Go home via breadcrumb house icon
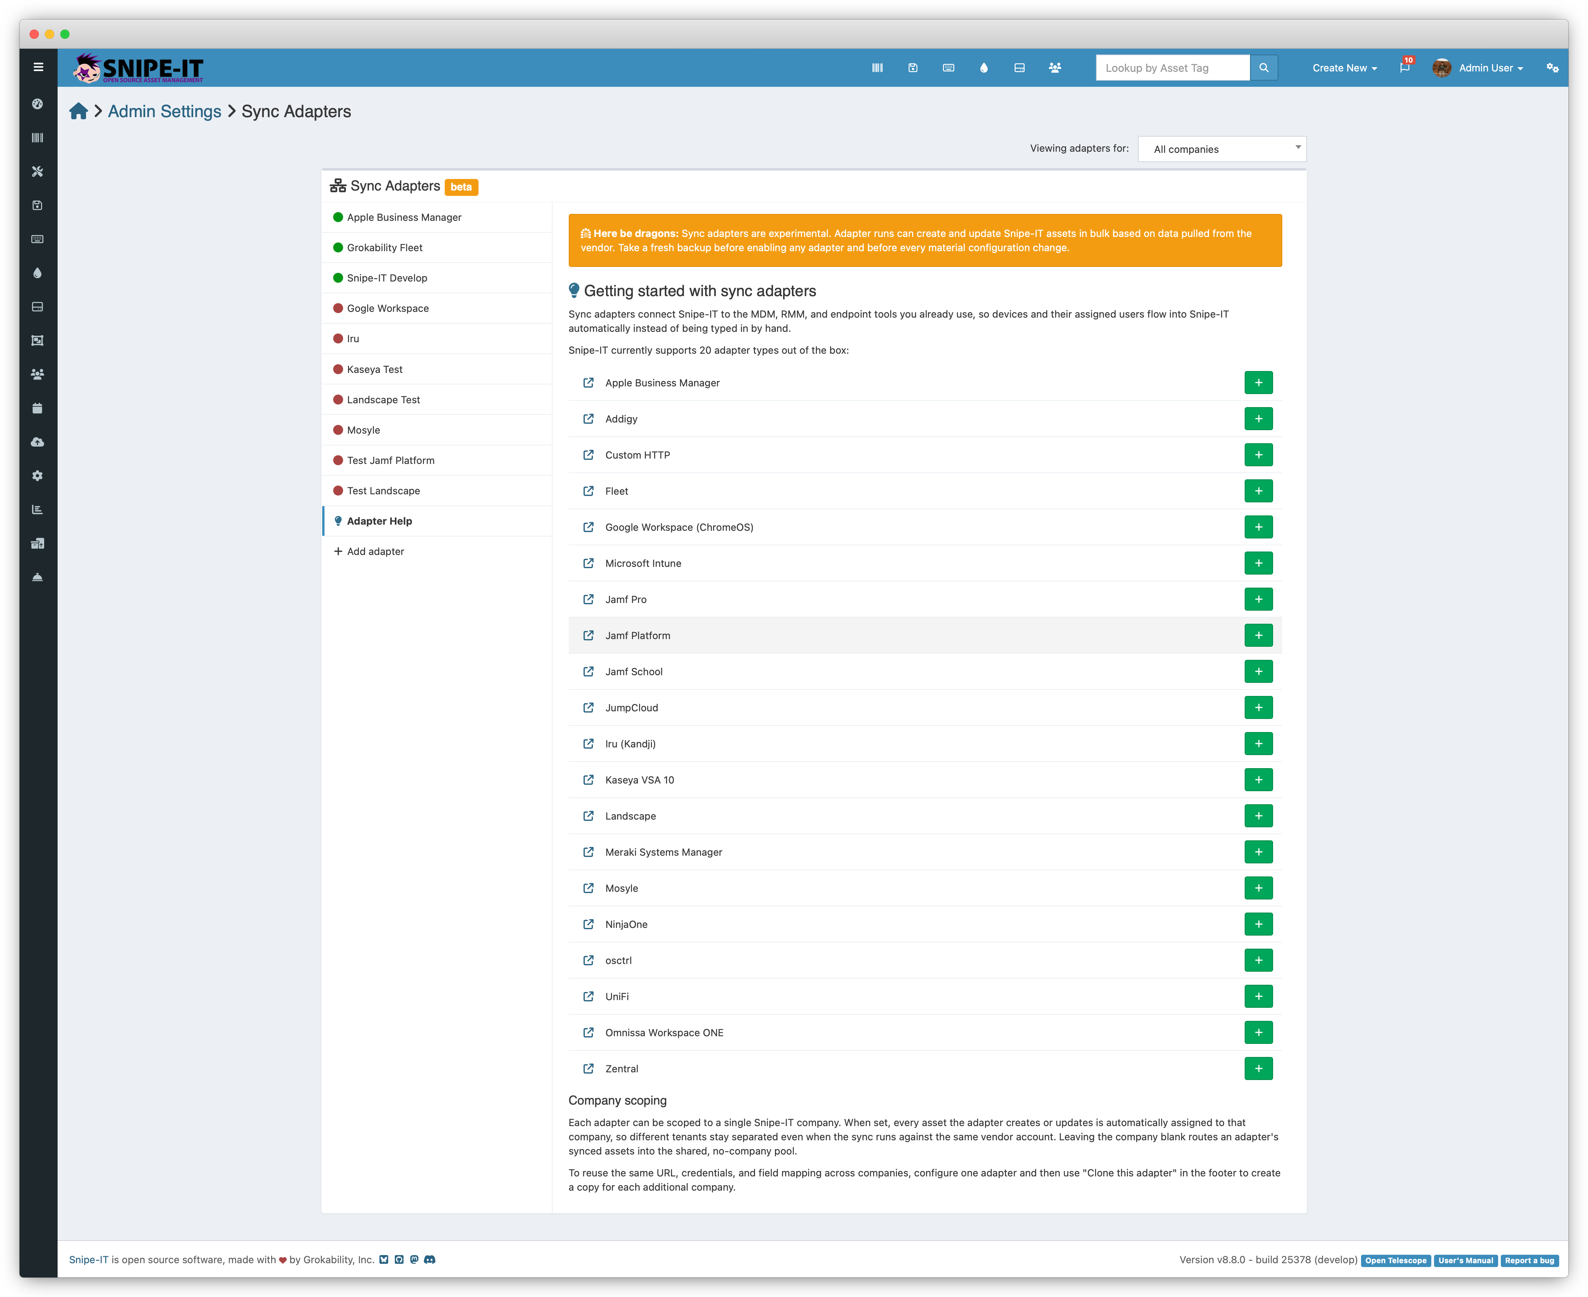Screen dimensions: 1588x1297 click(78, 111)
